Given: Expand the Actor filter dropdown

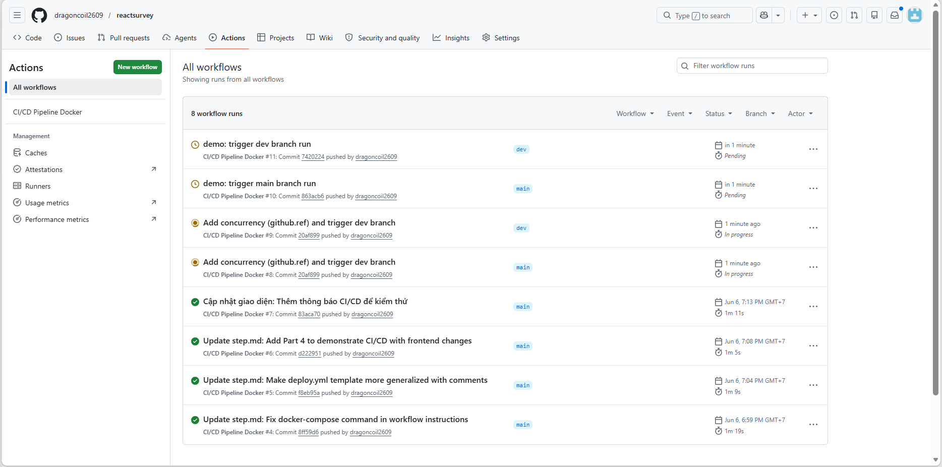Looking at the screenshot, I should (800, 113).
